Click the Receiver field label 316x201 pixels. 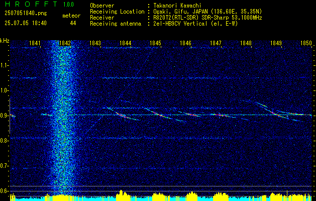tap(102, 18)
